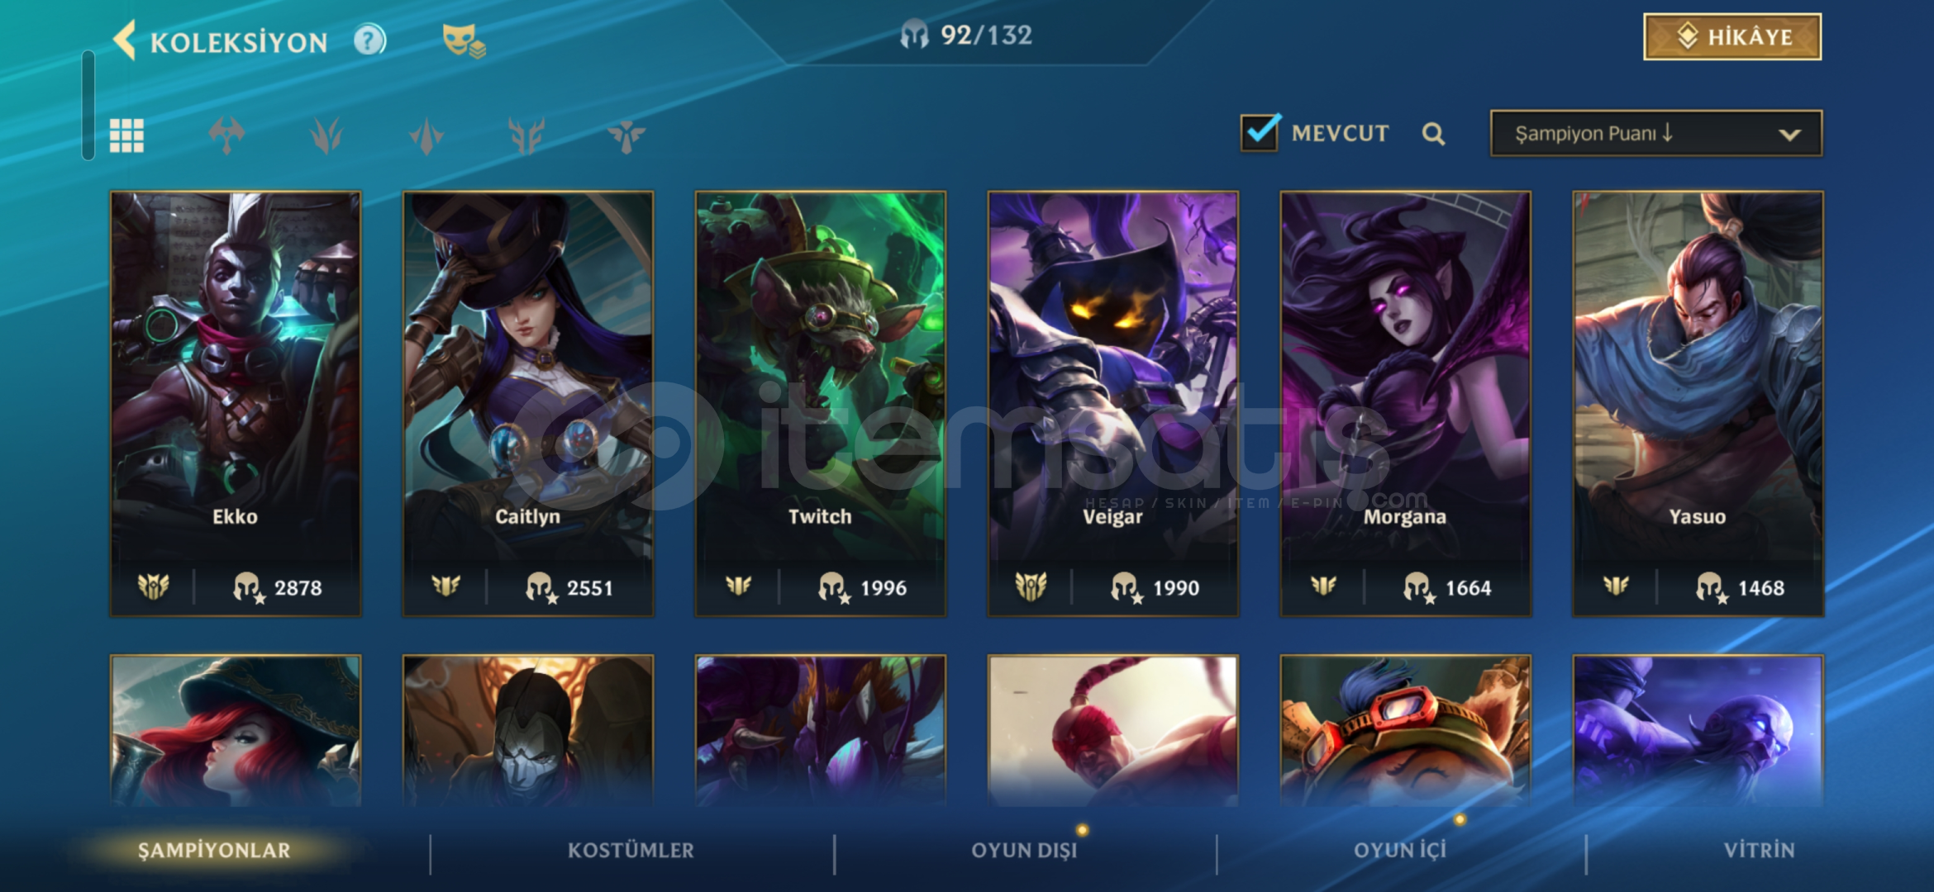The height and width of the screenshot is (892, 1934).
Task: Filter by the fourth role icon
Action: [526, 135]
